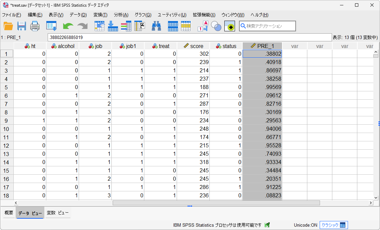Click PRE_1 cell showing .99569

pos(262,87)
